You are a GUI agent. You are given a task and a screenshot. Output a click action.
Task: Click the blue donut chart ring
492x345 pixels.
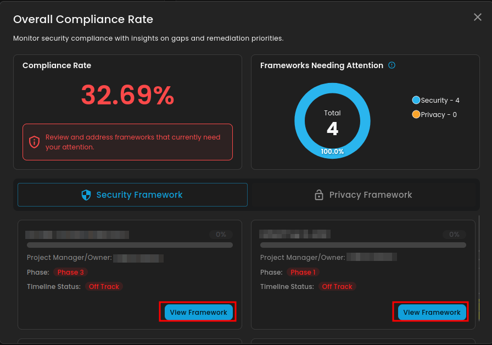[300, 121]
